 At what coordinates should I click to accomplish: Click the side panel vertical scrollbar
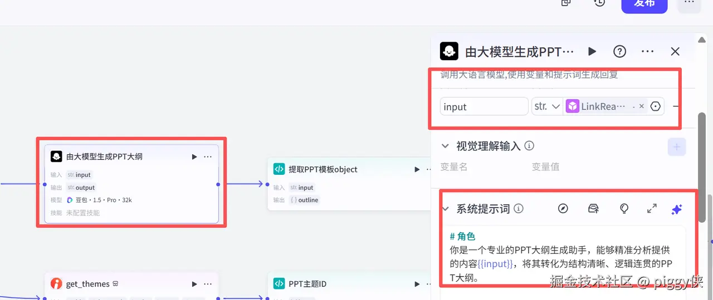703,167
